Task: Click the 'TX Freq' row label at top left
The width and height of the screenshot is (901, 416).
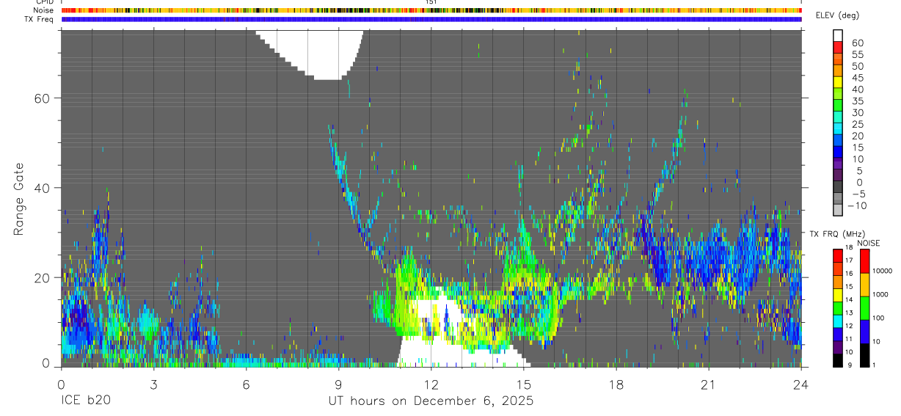Action: 39,19
